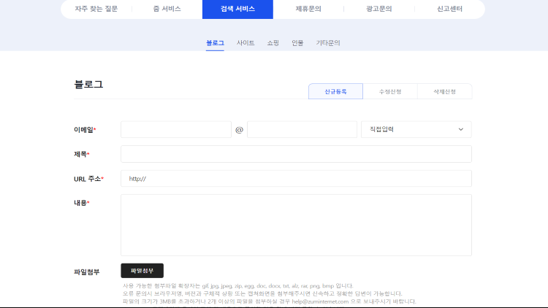Focus the 내용 text area
This screenshot has height=308, width=548.
pyautogui.click(x=297, y=226)
